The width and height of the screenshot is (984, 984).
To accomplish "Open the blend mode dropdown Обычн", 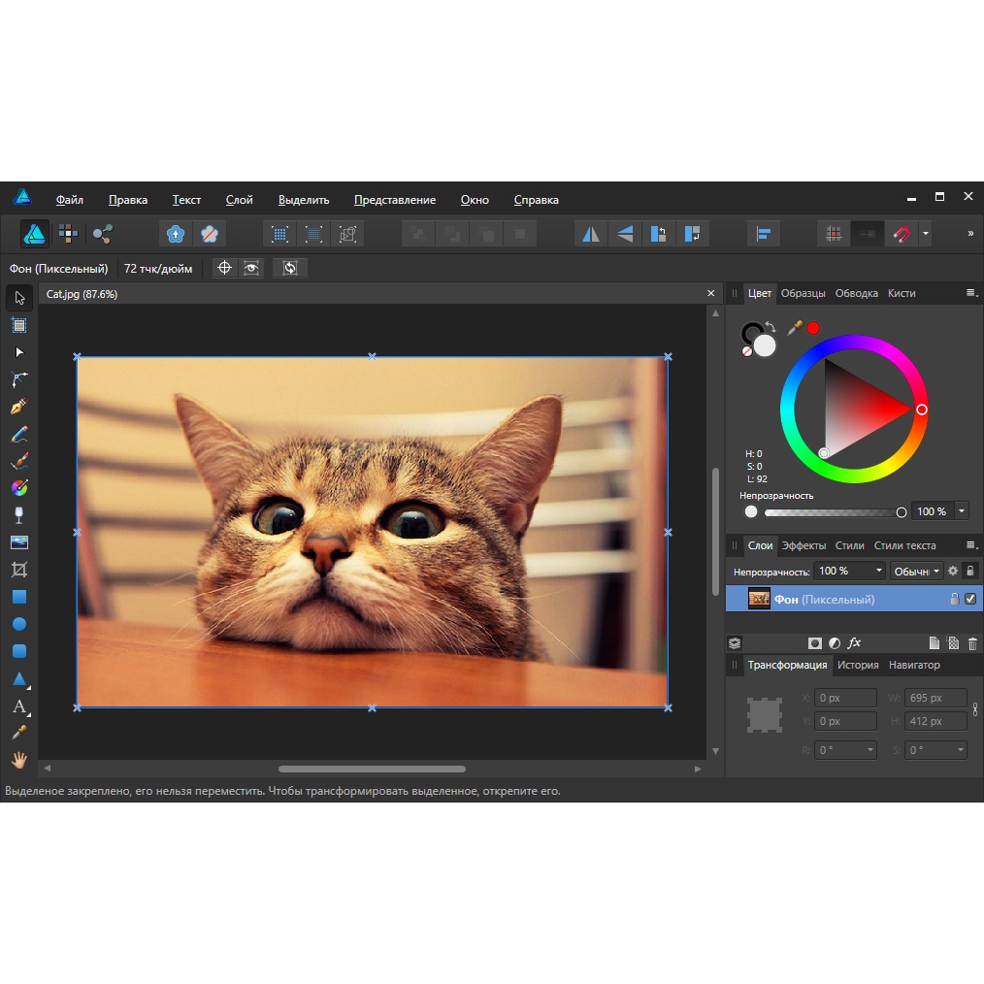I will tap(916, 572).
